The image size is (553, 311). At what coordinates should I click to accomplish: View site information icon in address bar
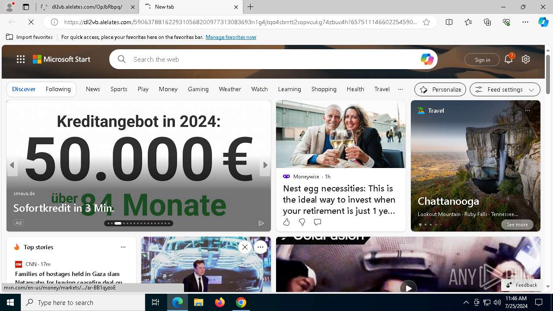click(x=54, y=22)
